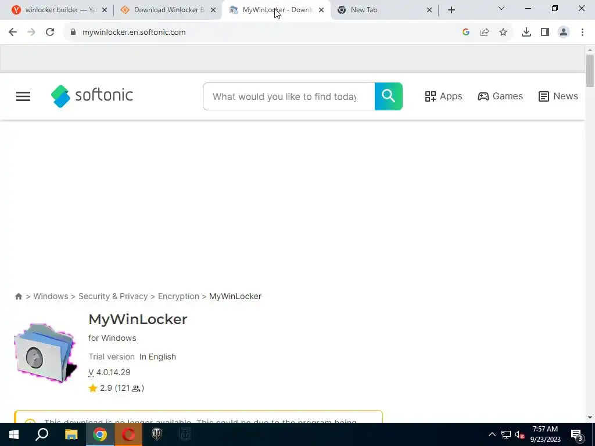Click the Trial version label
595x446 pixels.
click(x=112, y=357)
